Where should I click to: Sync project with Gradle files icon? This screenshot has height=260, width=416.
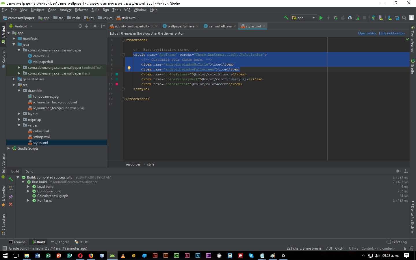[373, 18]
